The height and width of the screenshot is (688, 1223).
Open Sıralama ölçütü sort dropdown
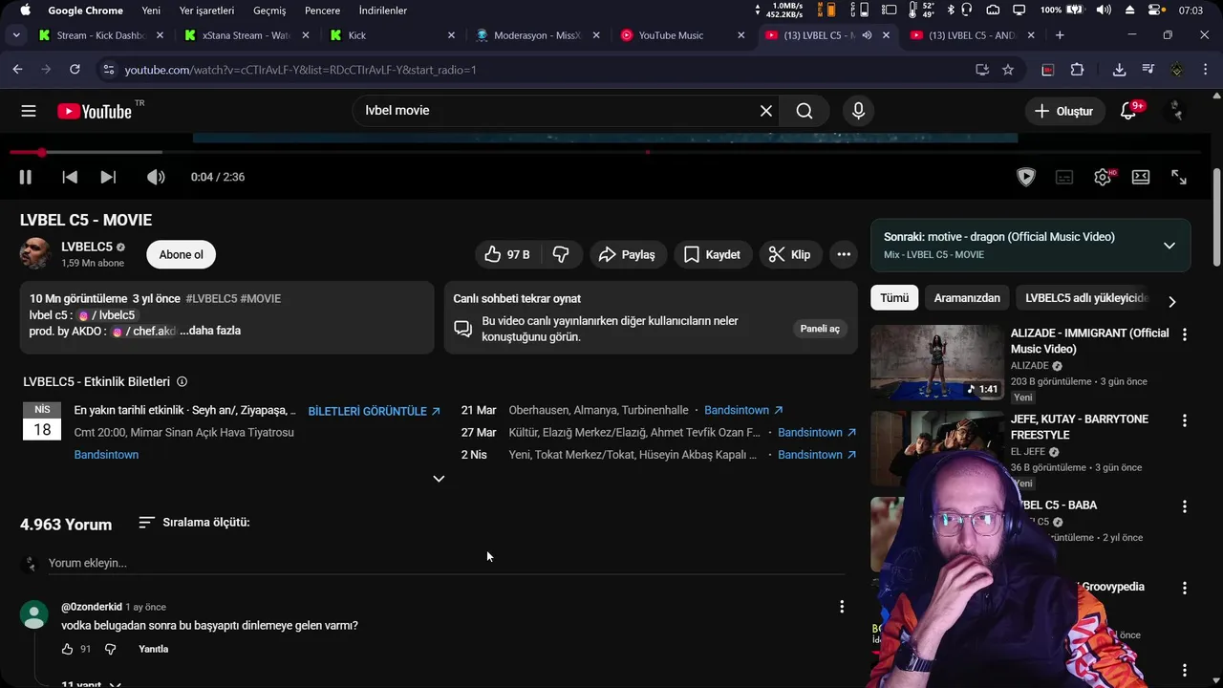(194, 523)
